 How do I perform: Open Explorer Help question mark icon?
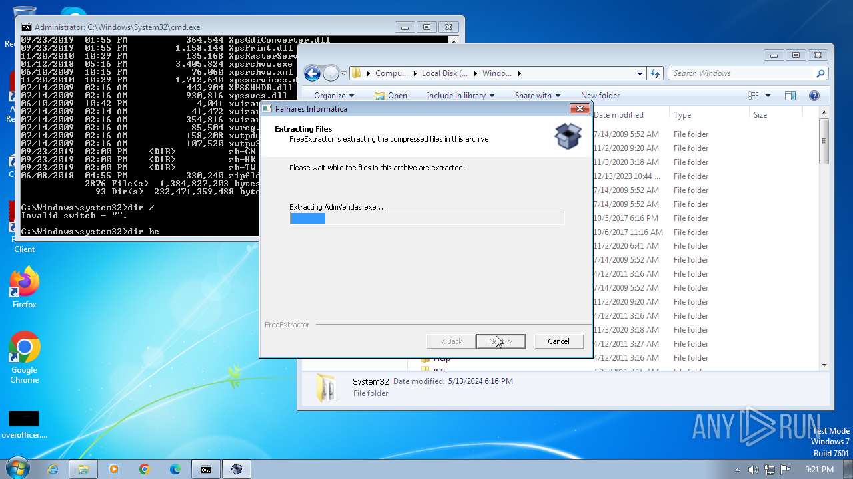(814, 96)
